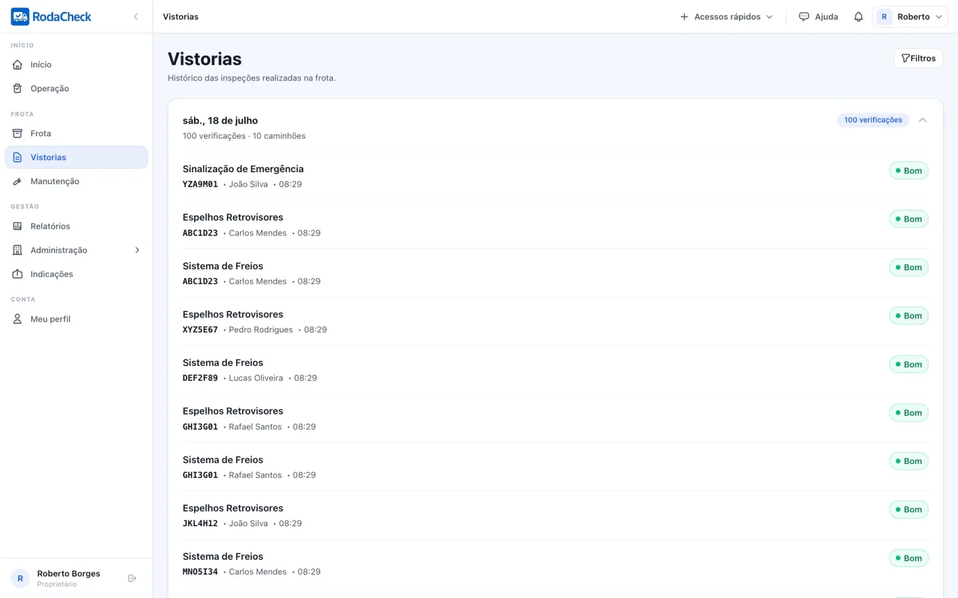958x598 pixels.
Task: Open the Filtros button
Action: pos(918,58)
